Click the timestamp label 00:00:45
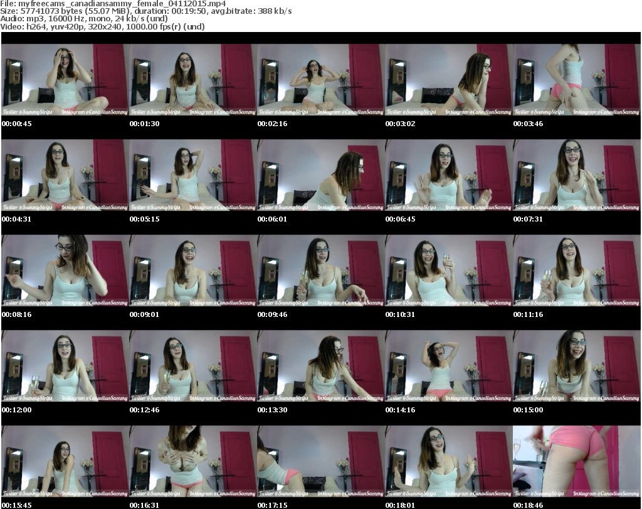 (17, 124)
